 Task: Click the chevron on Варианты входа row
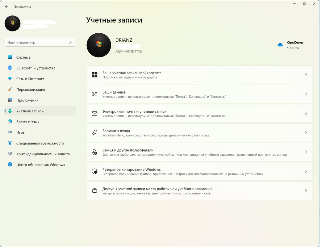306,133
